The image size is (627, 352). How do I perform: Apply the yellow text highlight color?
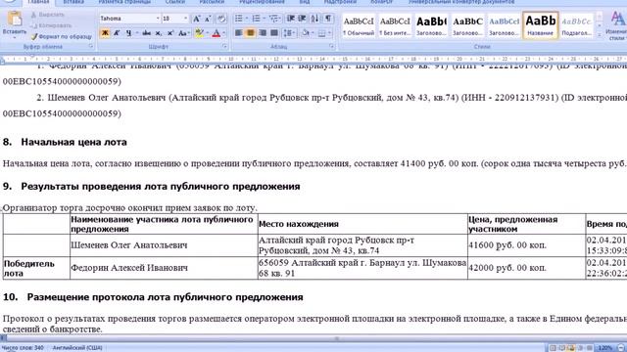click(199, 33)
